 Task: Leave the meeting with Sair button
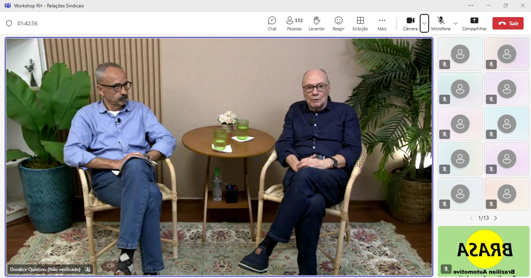(508, 23)
